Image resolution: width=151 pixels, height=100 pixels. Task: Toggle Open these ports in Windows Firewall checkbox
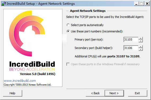68,64
